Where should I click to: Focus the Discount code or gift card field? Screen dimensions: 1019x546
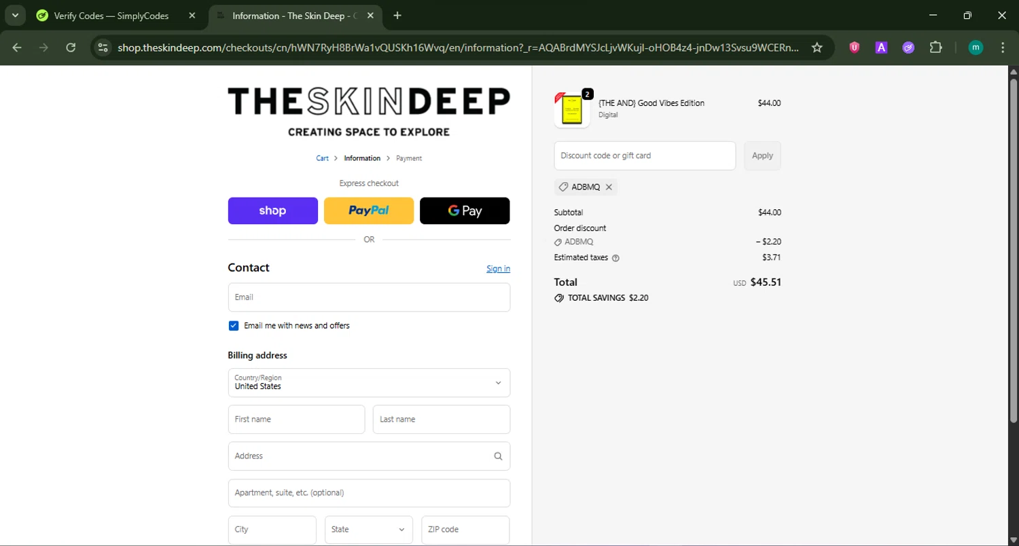click(x=645, y=156)
